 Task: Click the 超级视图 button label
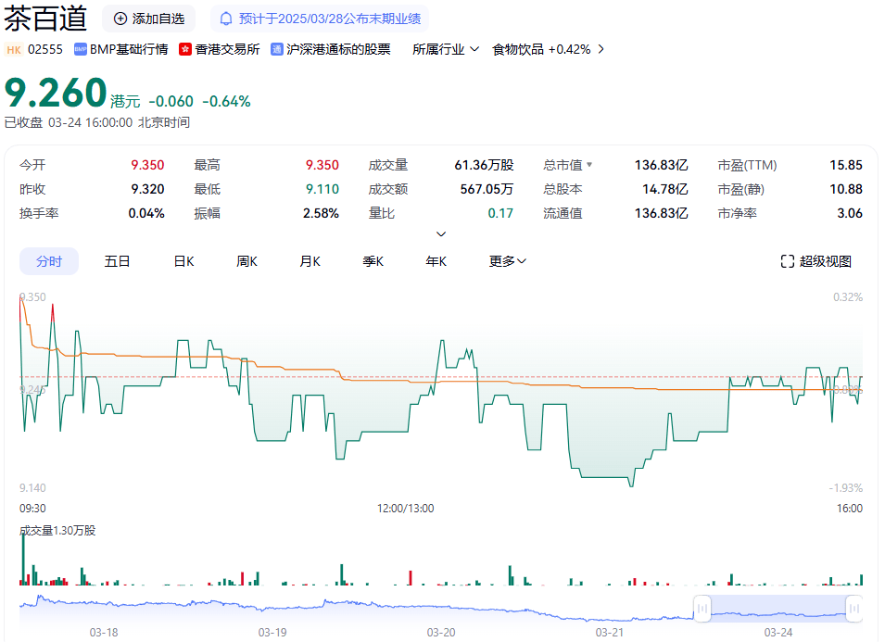click(x=825, y=261)
